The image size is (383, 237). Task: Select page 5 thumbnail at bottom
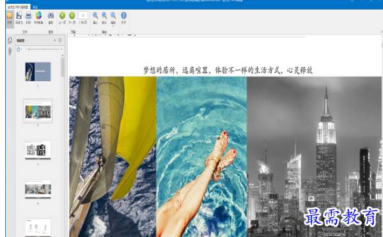click(38, 227)
